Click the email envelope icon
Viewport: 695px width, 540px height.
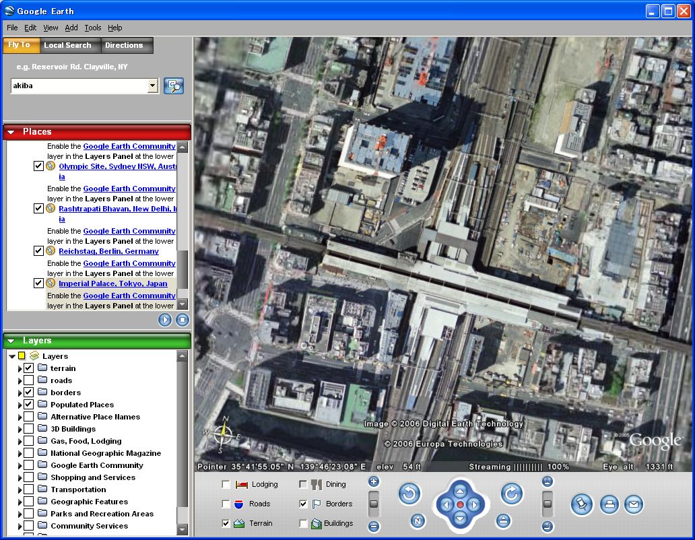pos(634,504)
